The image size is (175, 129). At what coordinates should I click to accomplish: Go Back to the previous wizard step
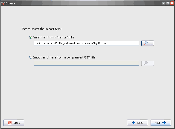coord(138,123)
